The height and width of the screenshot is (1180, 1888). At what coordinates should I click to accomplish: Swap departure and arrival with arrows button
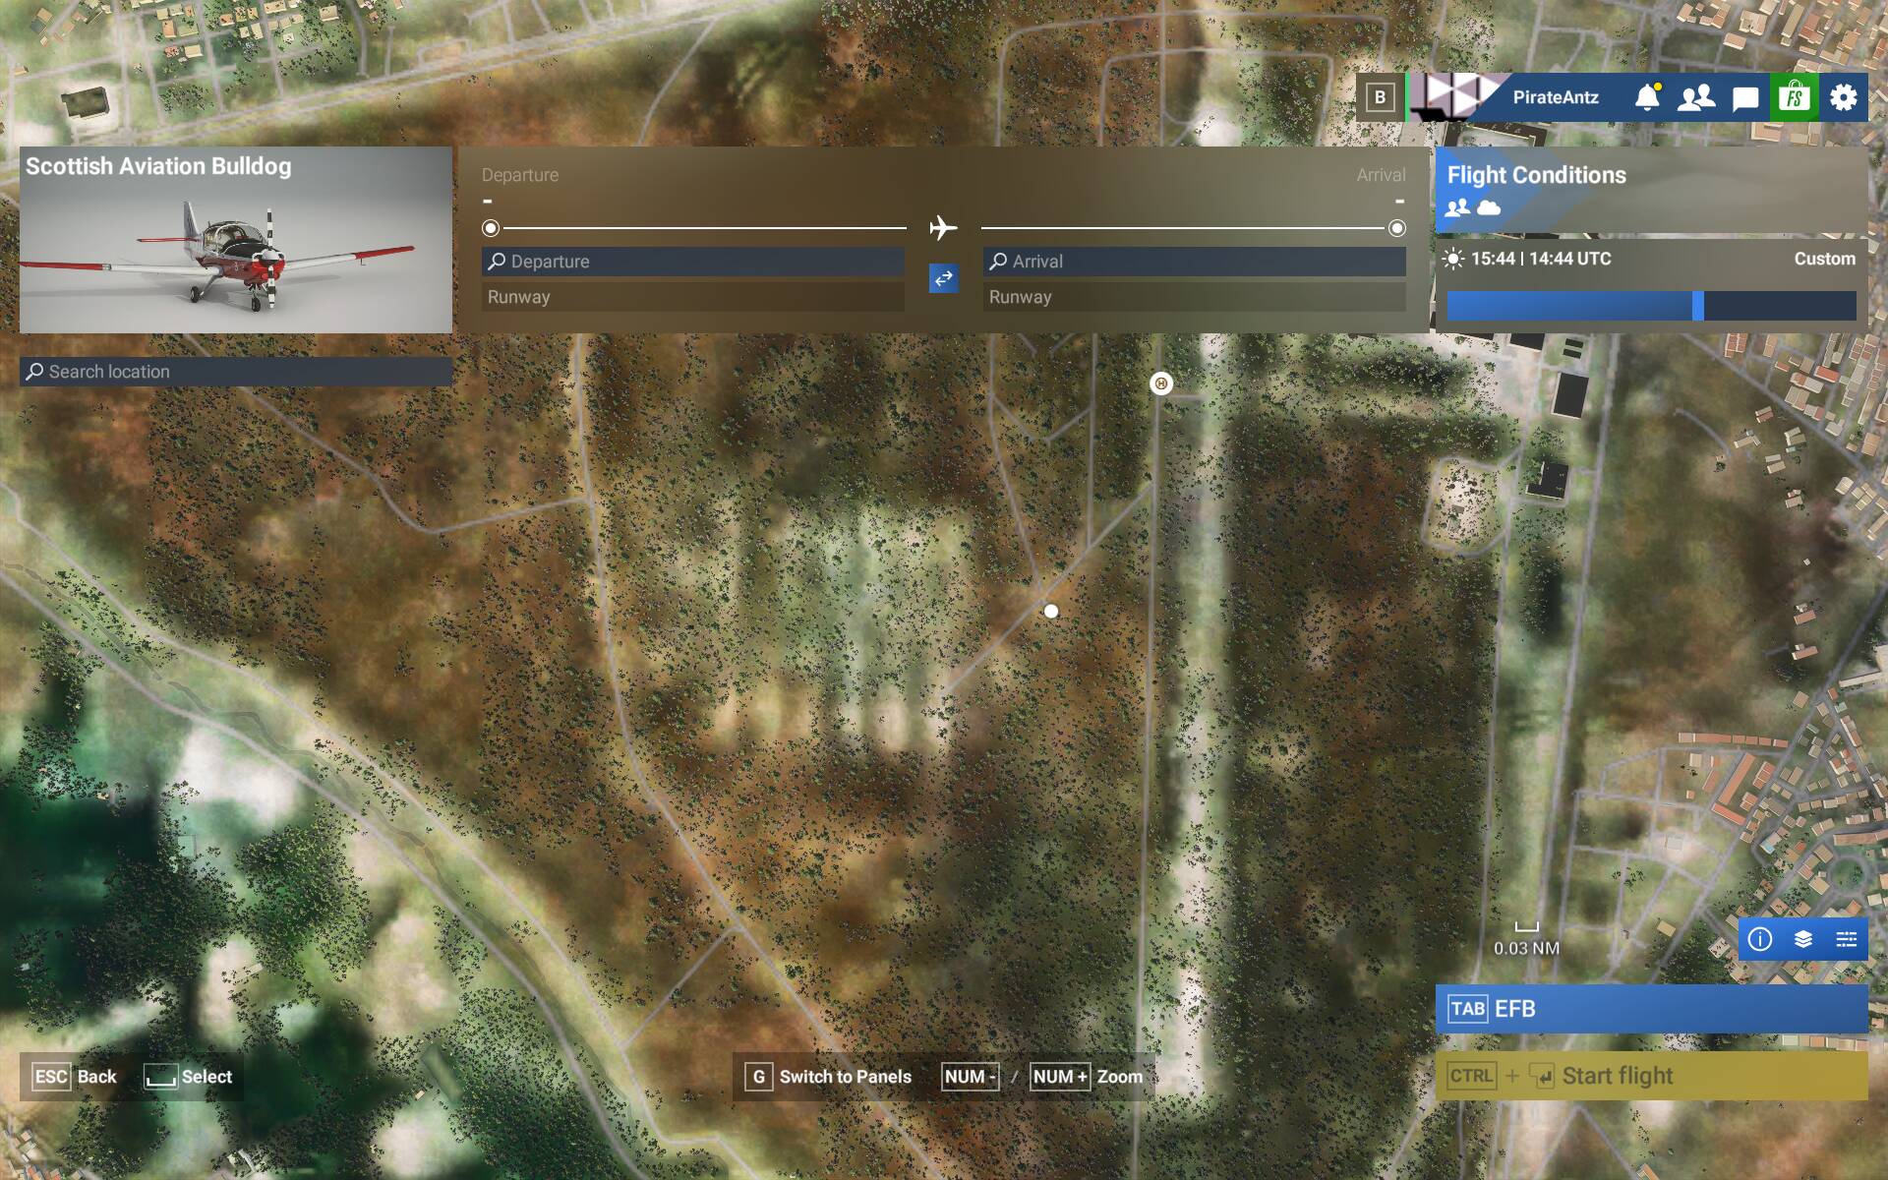(x=943, y=278)
